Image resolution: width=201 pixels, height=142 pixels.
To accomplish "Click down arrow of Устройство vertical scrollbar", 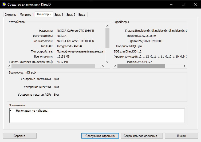I will (x=108, y=62).
